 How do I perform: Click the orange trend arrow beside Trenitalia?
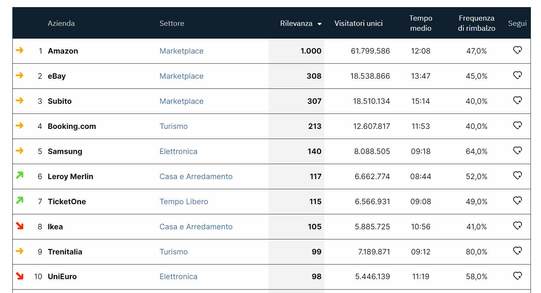click(x=19, y=251)
